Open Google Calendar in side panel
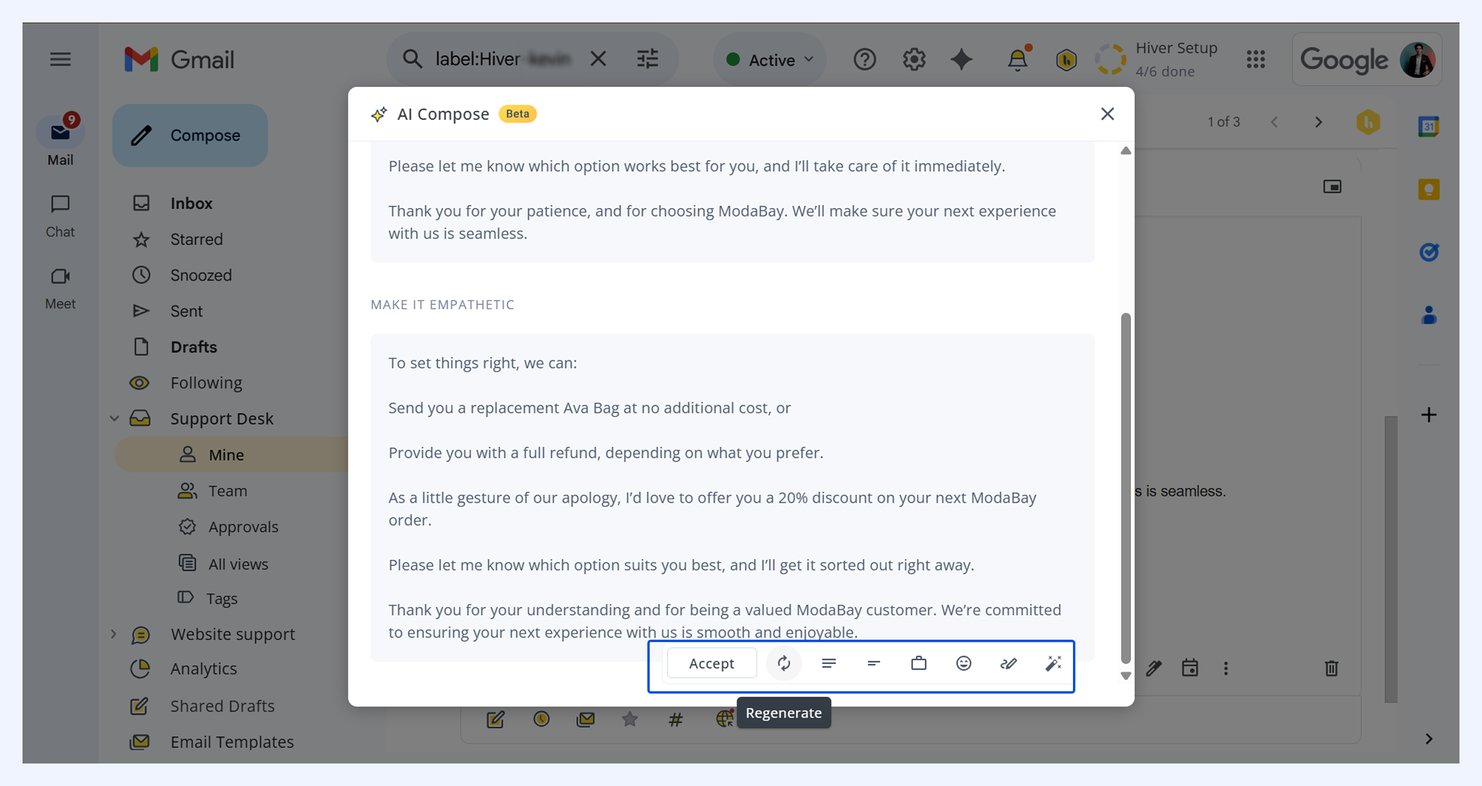The image size is (1482, 786). (x=1429, y=126)
